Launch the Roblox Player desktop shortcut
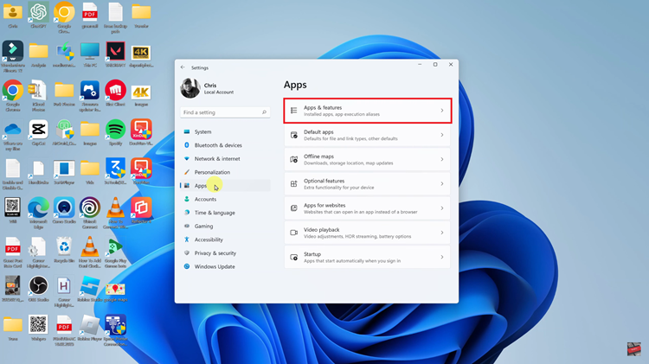Screen dimensions: 649x364 (90, 329)
